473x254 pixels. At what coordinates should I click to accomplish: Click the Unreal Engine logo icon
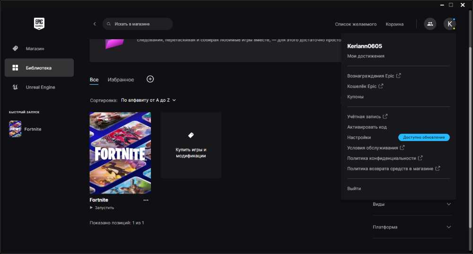(15, 87)
